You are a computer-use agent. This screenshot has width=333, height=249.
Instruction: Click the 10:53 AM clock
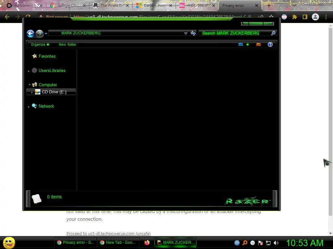(305, 243)
